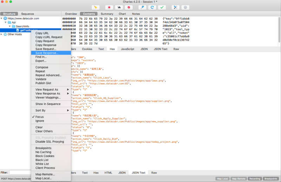Switch to the Summary tab

[x=107, y=14]
